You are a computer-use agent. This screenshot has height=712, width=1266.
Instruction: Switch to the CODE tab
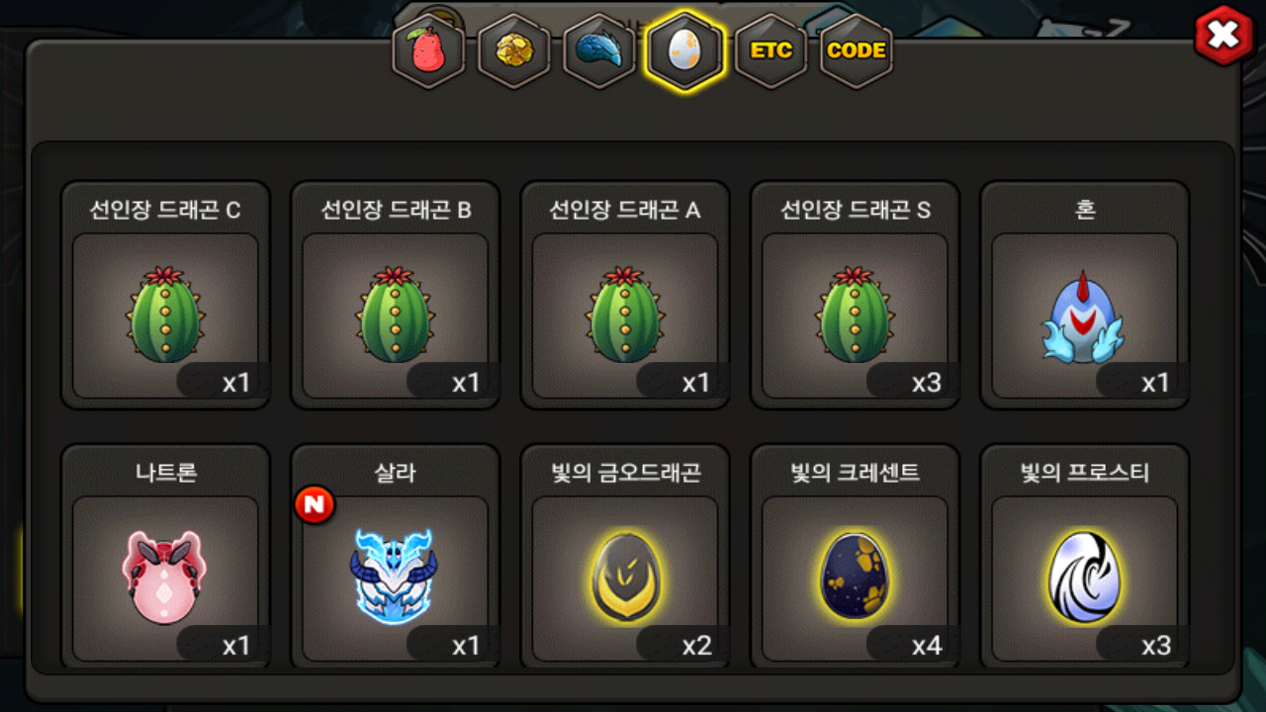tap(857, 51)
